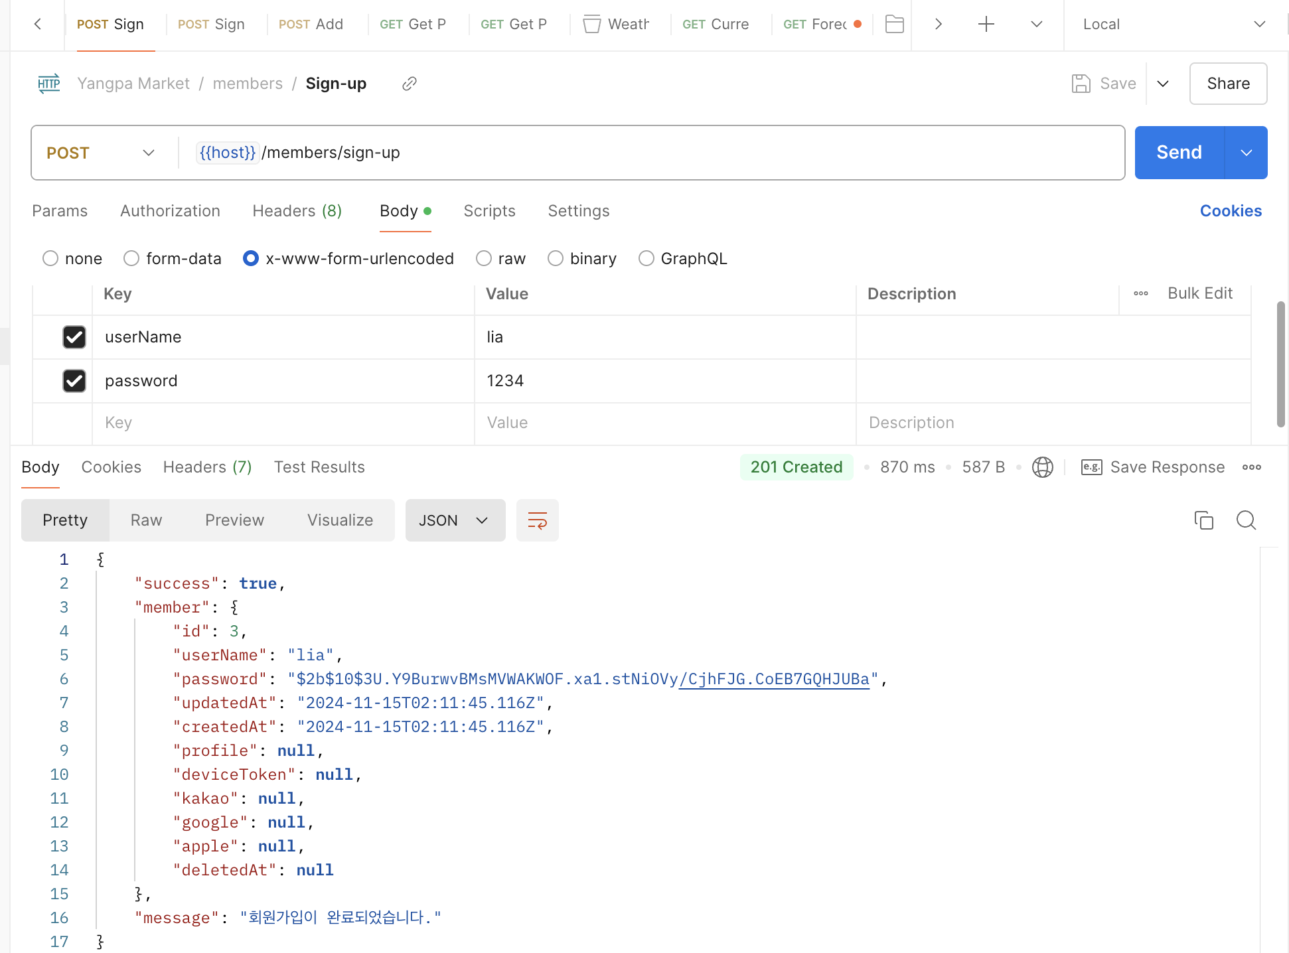Select the raw body type radio button

pos(484,258)
